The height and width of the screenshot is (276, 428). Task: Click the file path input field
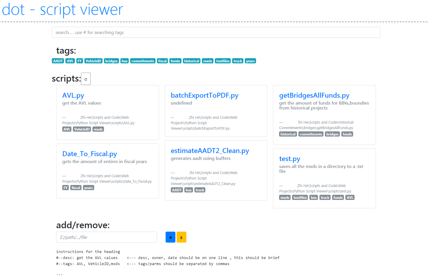point(107,237)
